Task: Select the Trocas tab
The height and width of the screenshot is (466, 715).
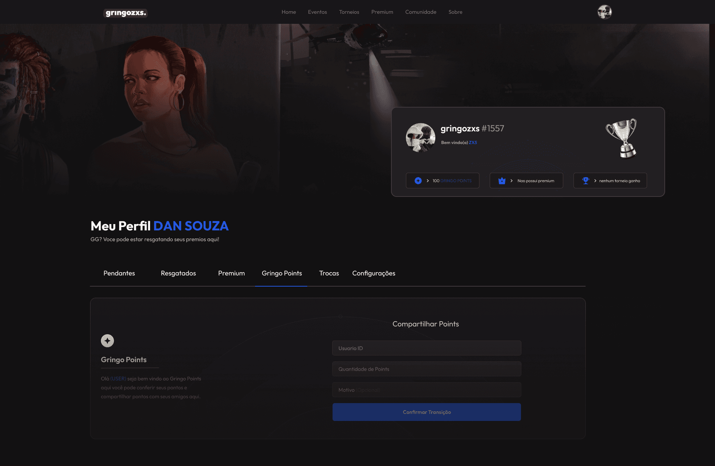Action: [329, 273]
